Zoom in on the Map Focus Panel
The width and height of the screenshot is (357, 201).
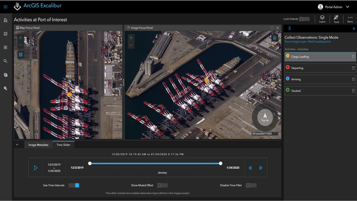[20, 38]
